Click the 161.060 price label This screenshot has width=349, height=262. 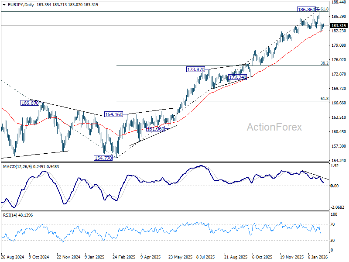click(x=156, y=128)
